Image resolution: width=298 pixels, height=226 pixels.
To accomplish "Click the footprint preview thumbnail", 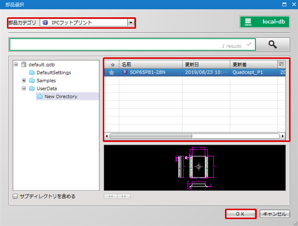I will click(195, 168).
